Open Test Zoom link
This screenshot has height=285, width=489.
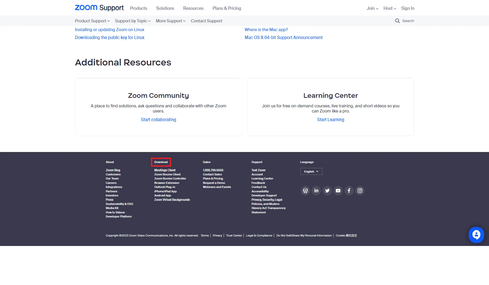pyautogui.click(x=258, y=170)
